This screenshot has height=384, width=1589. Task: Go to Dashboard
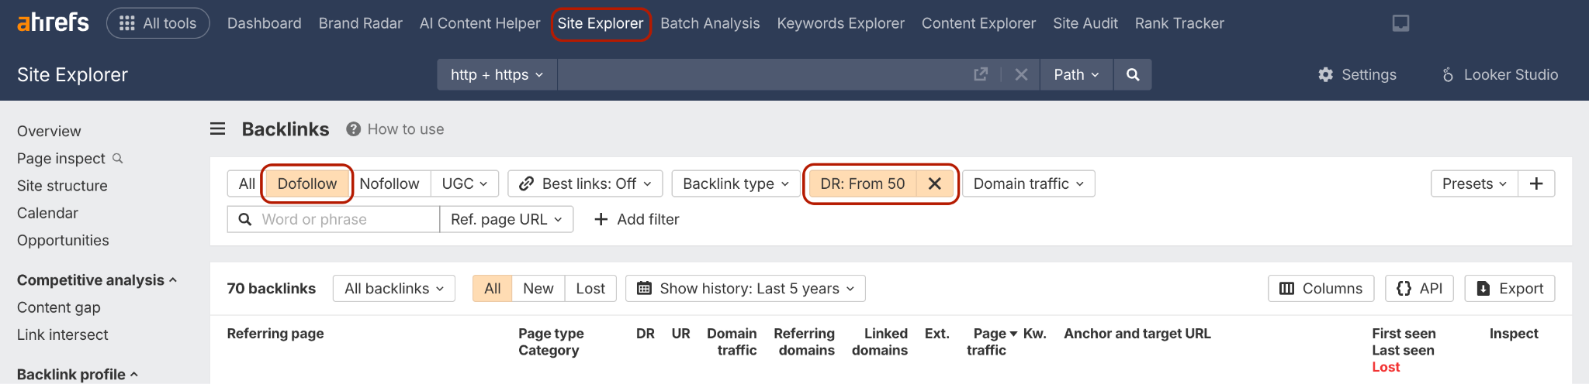pyautogui.click(x=264, y=23)
